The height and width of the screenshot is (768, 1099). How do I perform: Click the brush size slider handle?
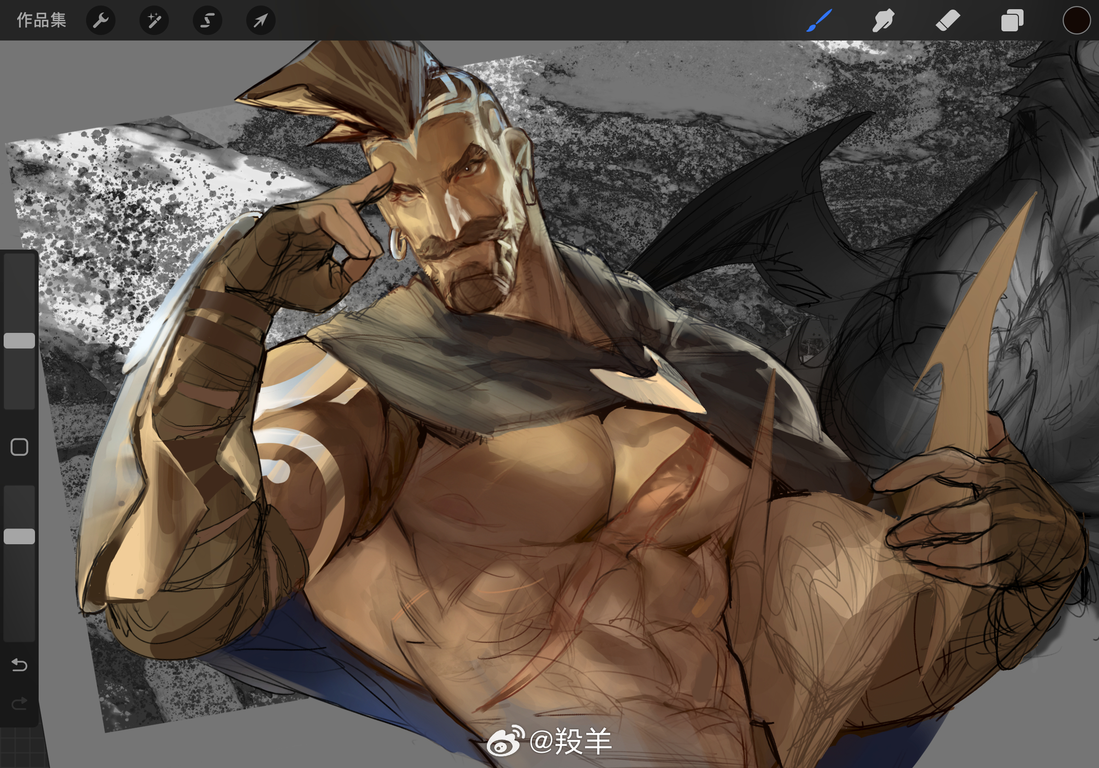(x=19, y=340)
